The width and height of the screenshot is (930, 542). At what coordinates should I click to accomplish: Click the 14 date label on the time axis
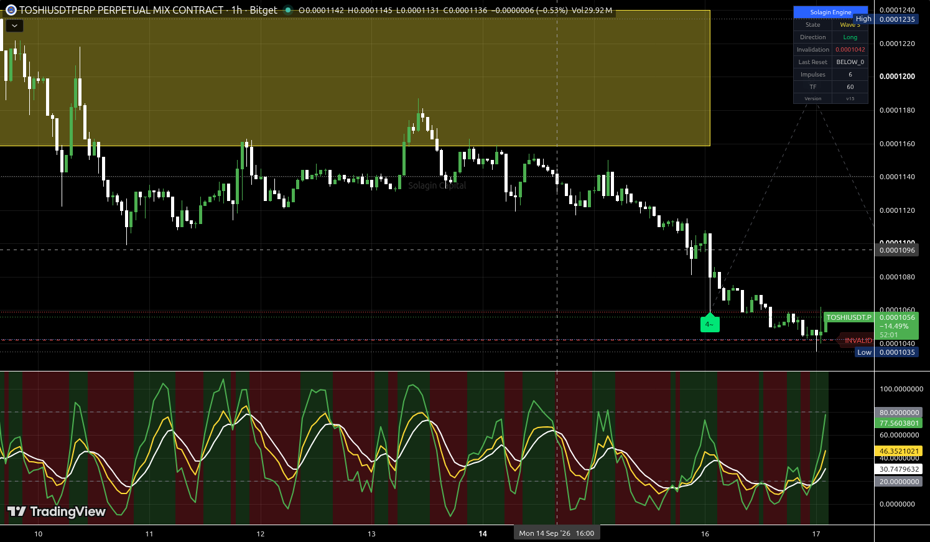tap(483, 534)
